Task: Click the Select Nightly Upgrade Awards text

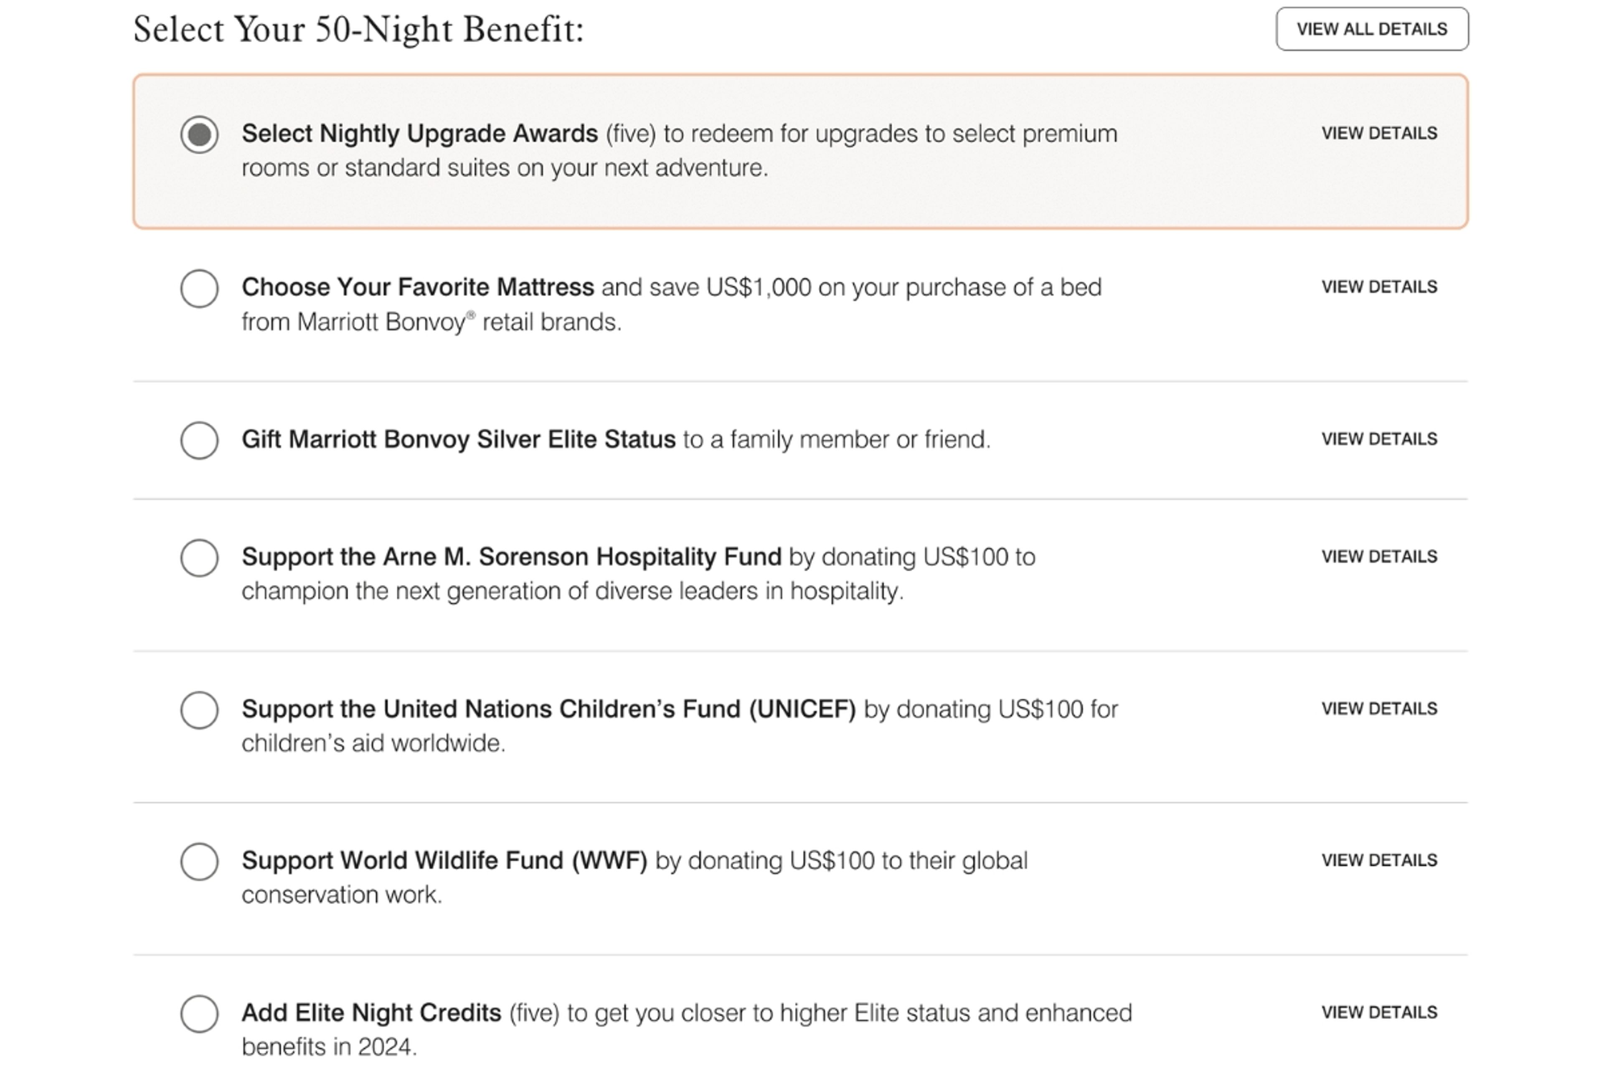Action: (419, 134)
